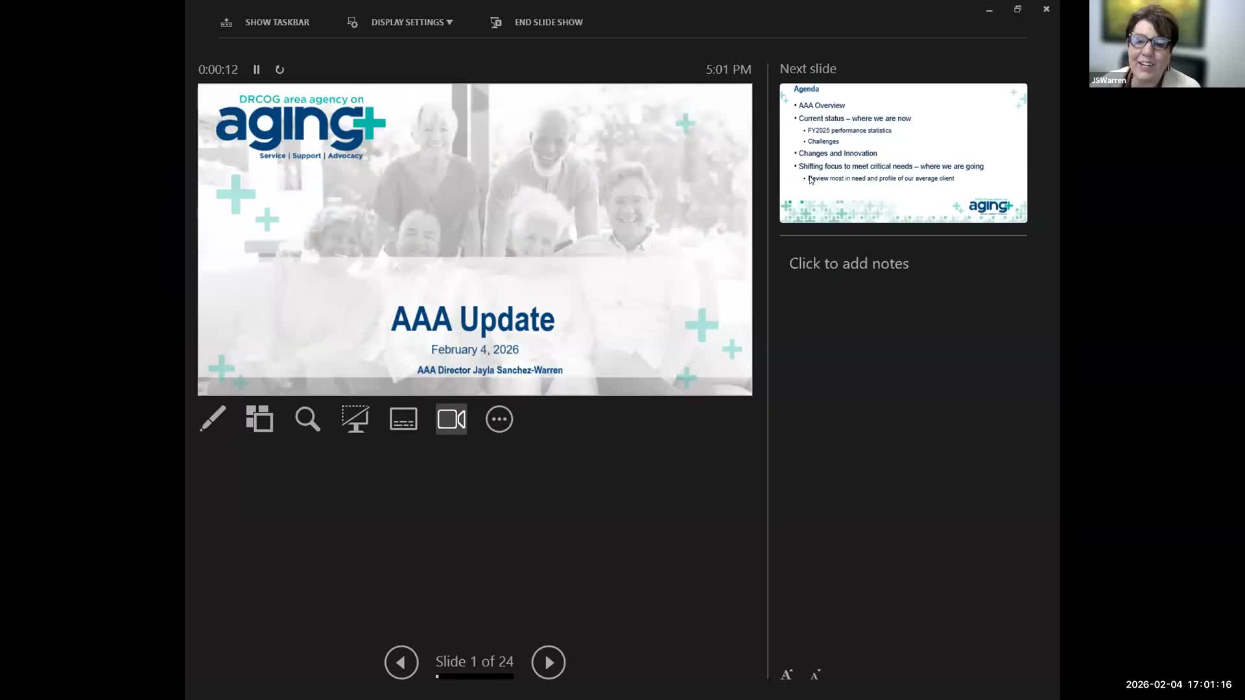Image resolution: width=1245 pixels, height=700 pixels.
Task: Click the See all slides icon
Action: pos(259,419)
